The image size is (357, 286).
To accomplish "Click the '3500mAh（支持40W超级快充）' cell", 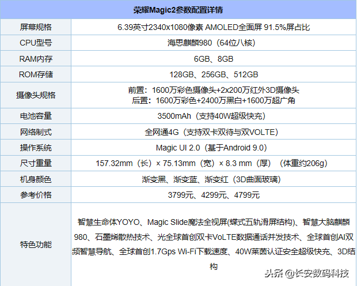I will [x=214, y=116].
